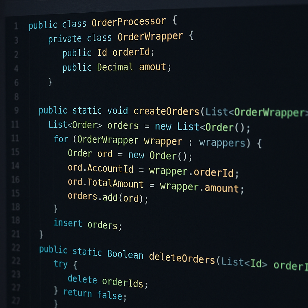Click the 'void' return type keyword

pyautogui.click(x=118, y=111)
